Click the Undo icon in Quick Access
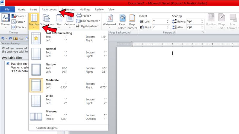Viewport: 239px width, 134px height. [x=3, y=38]
